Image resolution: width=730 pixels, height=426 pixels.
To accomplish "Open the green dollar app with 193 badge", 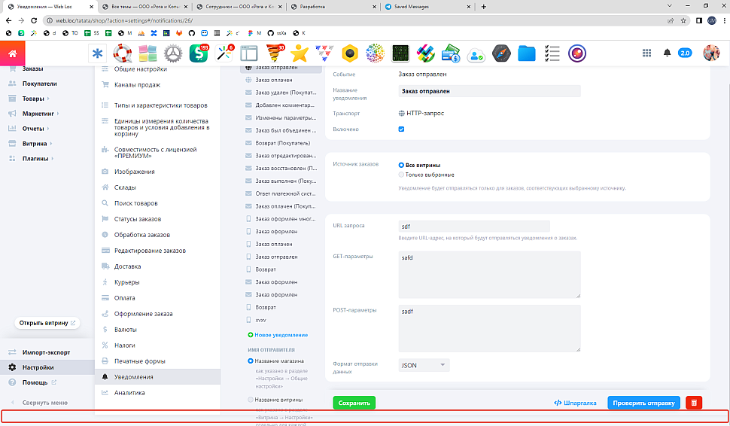I will click(x=199, y=53).
